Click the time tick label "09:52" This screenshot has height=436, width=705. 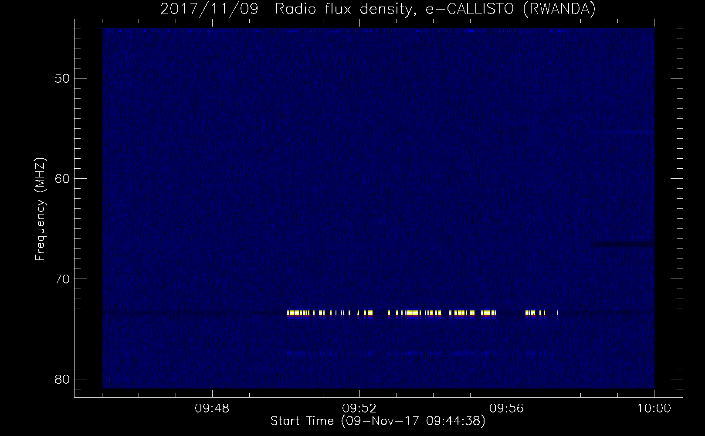point(359,409)
